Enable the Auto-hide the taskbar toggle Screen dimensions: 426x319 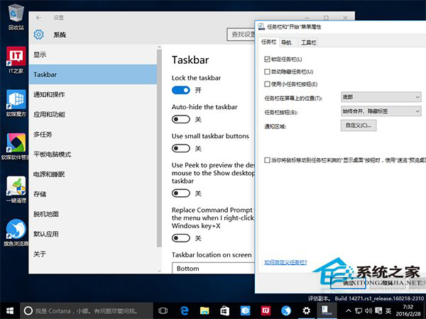[181, 119]
